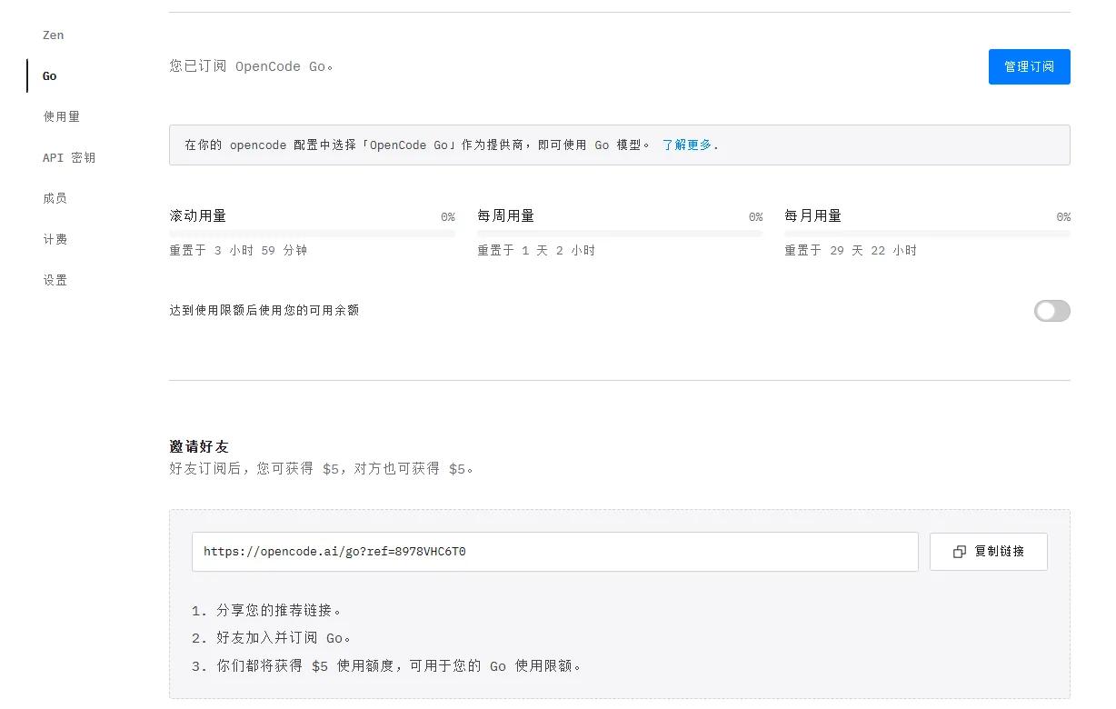Click the 每月用量 progress bar
The height and width of the screenshot is (709, 1116).
927,234
